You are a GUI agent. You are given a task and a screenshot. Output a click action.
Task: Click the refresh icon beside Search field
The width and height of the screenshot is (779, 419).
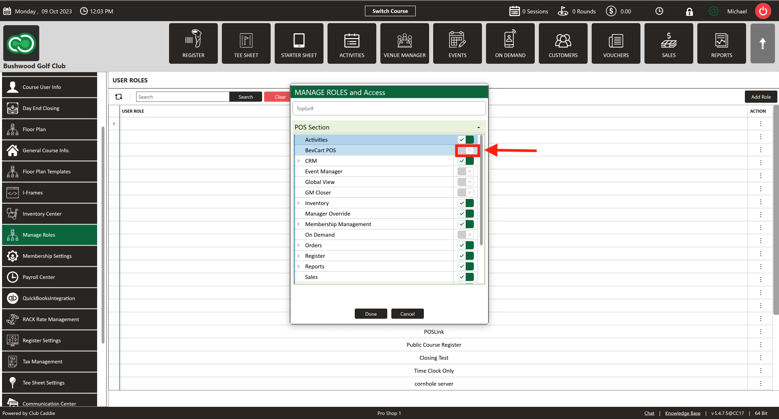[x=119, y=97]
